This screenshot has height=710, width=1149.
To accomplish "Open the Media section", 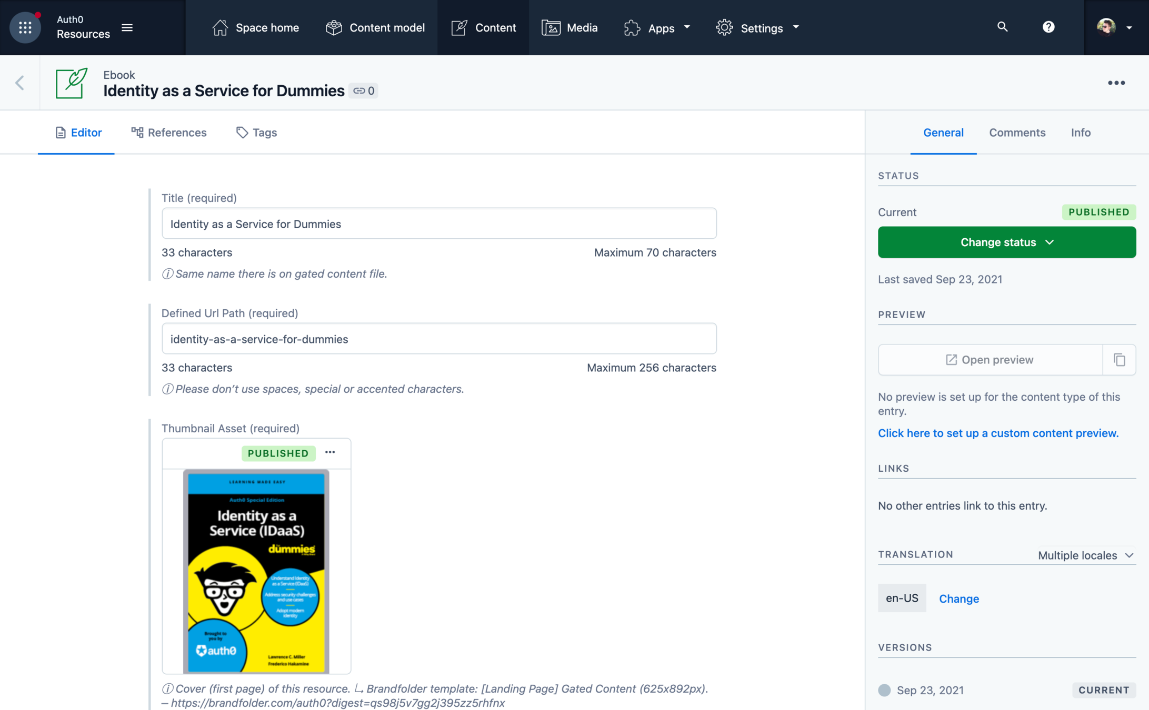I will 569,27.
